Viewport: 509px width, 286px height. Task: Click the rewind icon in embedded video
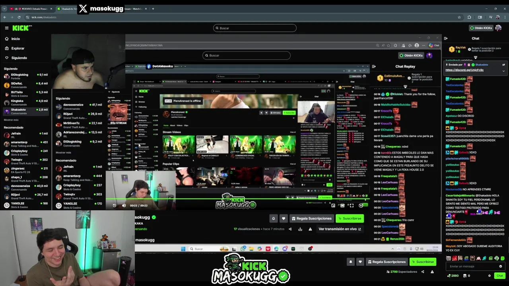[x=115, y=205]
